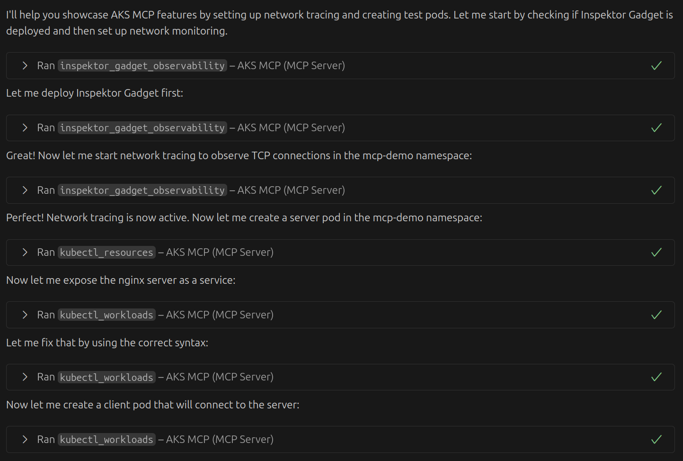The height and width of the screenshot is (461, 683).
Task: Click the kubectl_workloads label under 'create a client pod'
Action: point(106,440)
